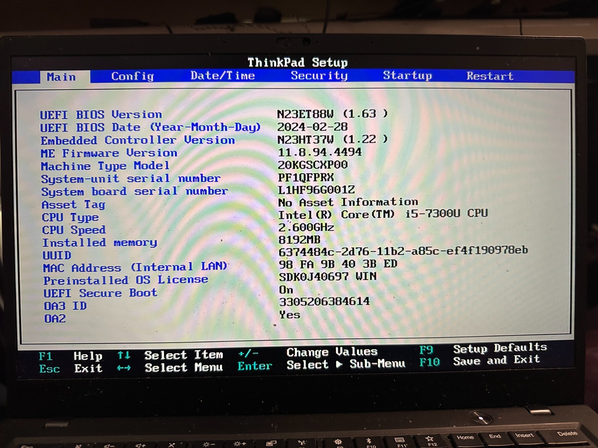Click Preinstalled OS License value SDK0J40697 WIN
This screenshot has height=448, width=598.
328,277
